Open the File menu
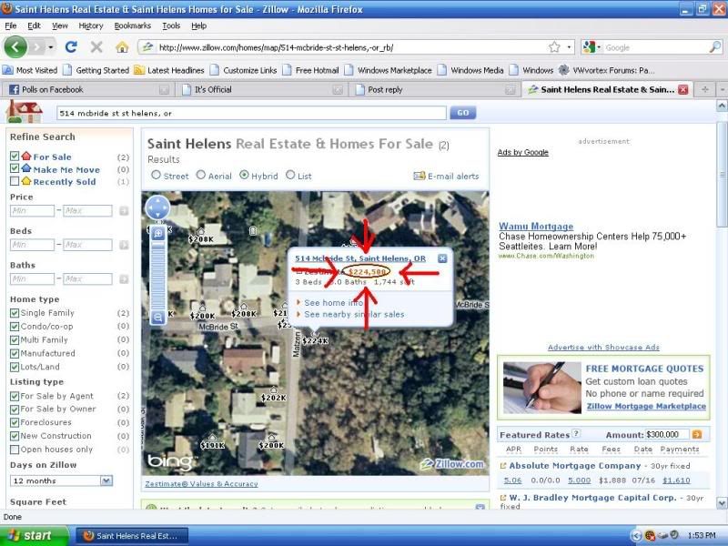 tap(11, 26)
